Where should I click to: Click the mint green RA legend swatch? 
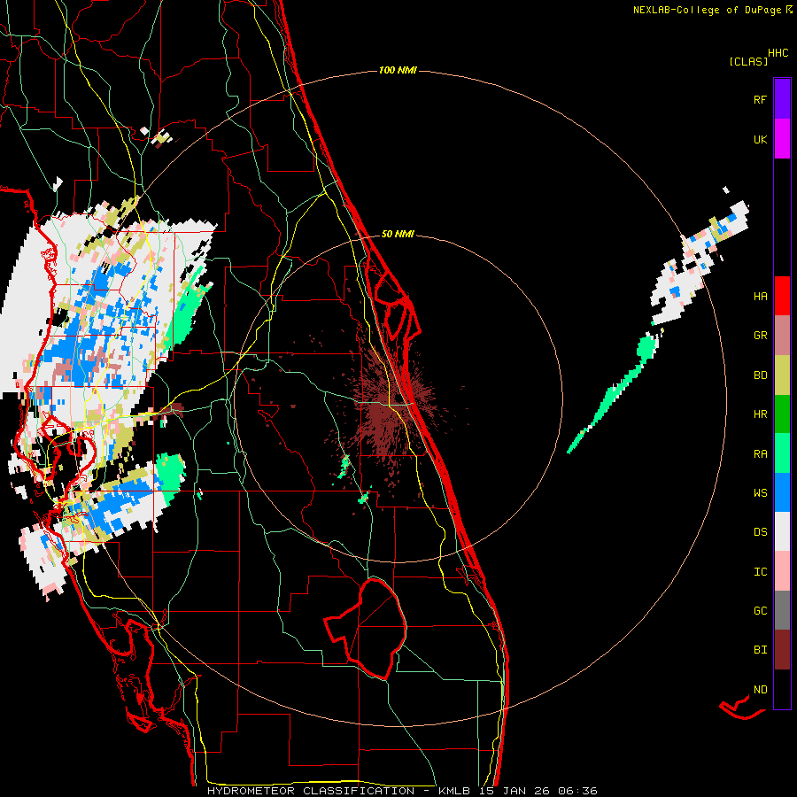[x=782, y=453]
